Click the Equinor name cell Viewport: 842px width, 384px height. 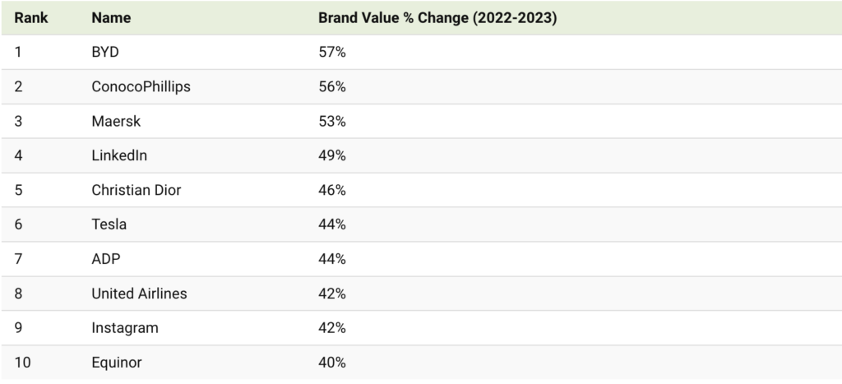coord(117,363)
